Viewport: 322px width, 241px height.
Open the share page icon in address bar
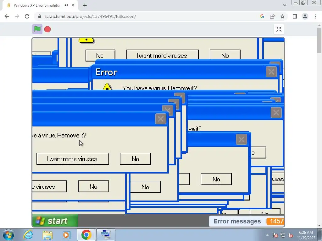(272, 16)
